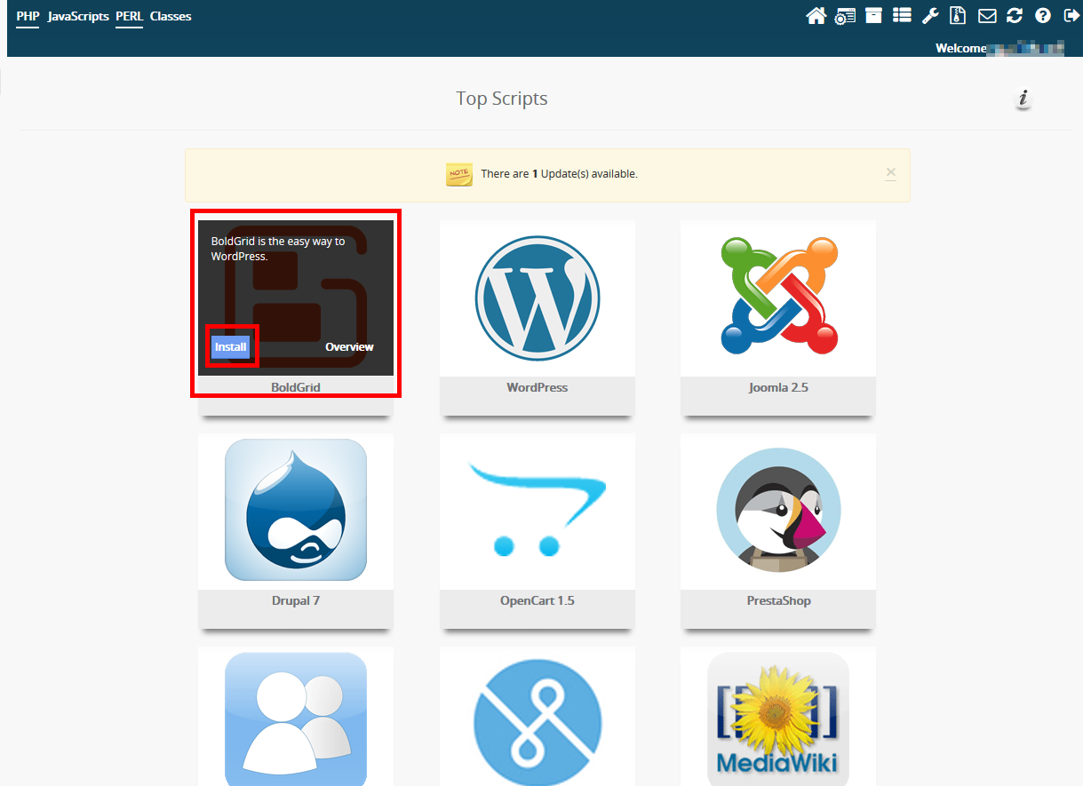Open the backups archive box icon
Image resolution: width=1083 pixels, height=786 pixels.
tap(873, 16)
